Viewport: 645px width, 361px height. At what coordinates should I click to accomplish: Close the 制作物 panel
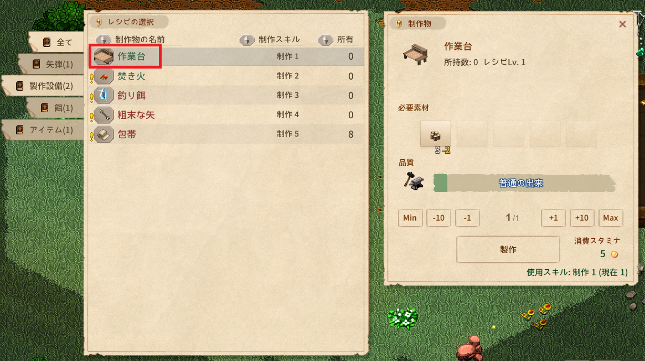[622, 24]
